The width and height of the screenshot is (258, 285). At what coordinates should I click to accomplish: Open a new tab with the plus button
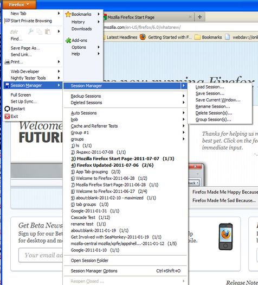tap(200, 17)
